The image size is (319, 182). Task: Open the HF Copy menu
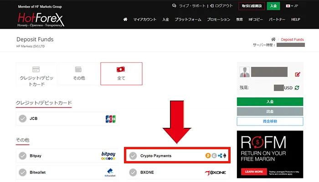point(256,20)
